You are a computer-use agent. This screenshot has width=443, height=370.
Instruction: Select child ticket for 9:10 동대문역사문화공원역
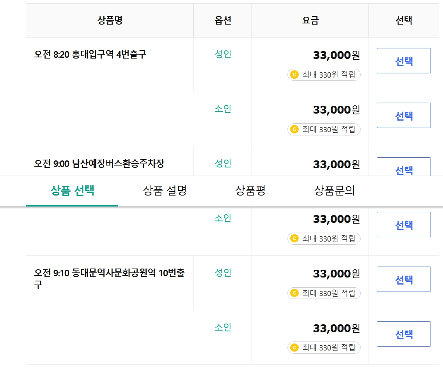click(404, 334)
